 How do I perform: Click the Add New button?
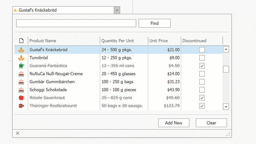(174, 123)
